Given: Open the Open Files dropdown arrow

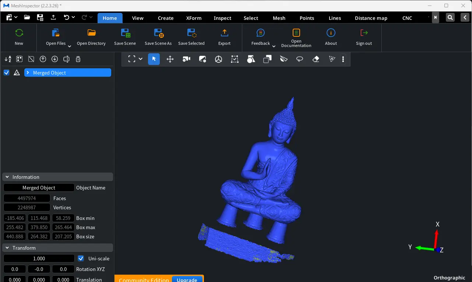Looking at the screenshot, I should pos(69,46).
